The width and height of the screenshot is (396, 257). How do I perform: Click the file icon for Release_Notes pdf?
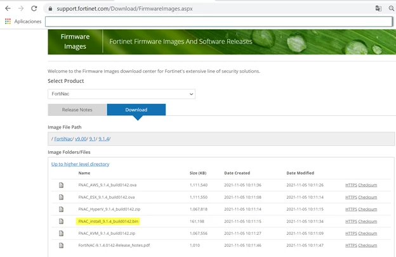[x=61, y=245]
